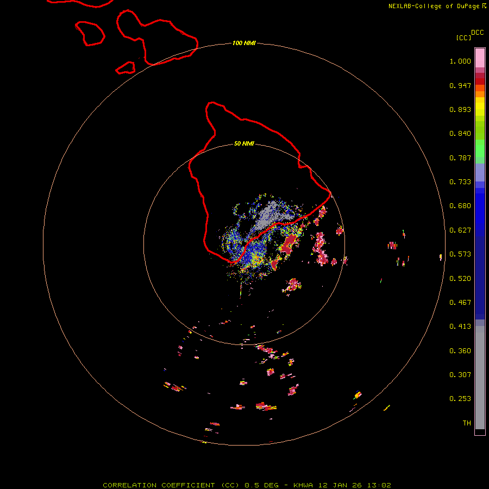Click the 0.733 color scale value
Image resolution: width=489 pixels, height=489 pixels.
[460, 182]
